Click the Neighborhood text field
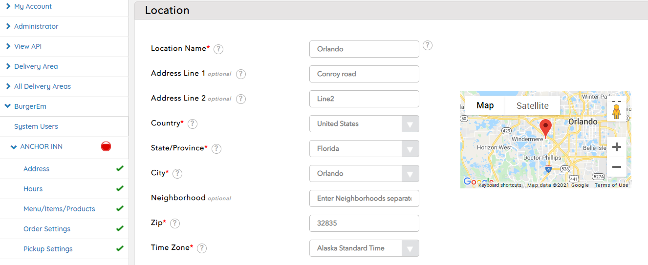Viewport: 648px width, 265px height. 364,199
